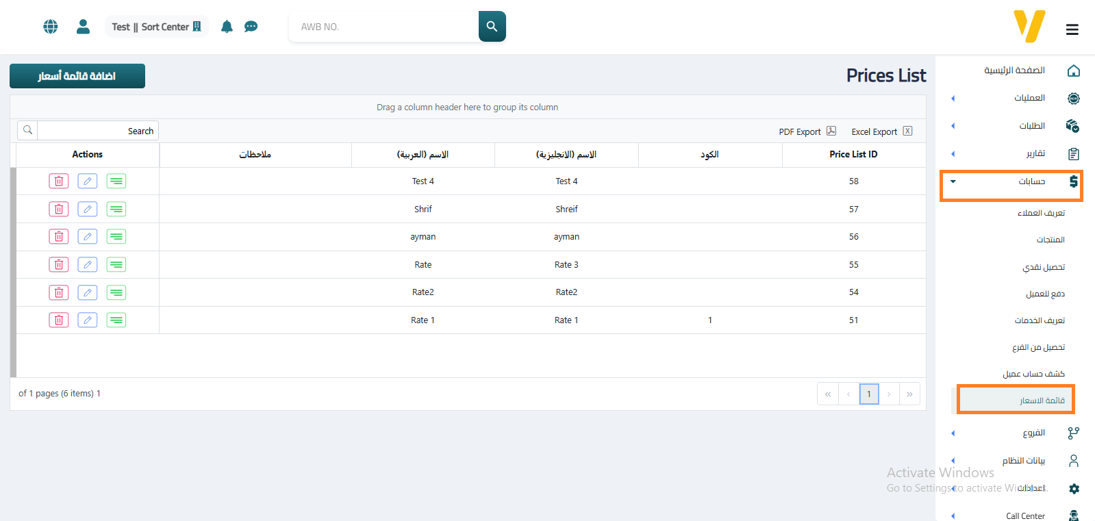
Task: Expand الطلبات sidebar menu
Action: pos(1015,126)
